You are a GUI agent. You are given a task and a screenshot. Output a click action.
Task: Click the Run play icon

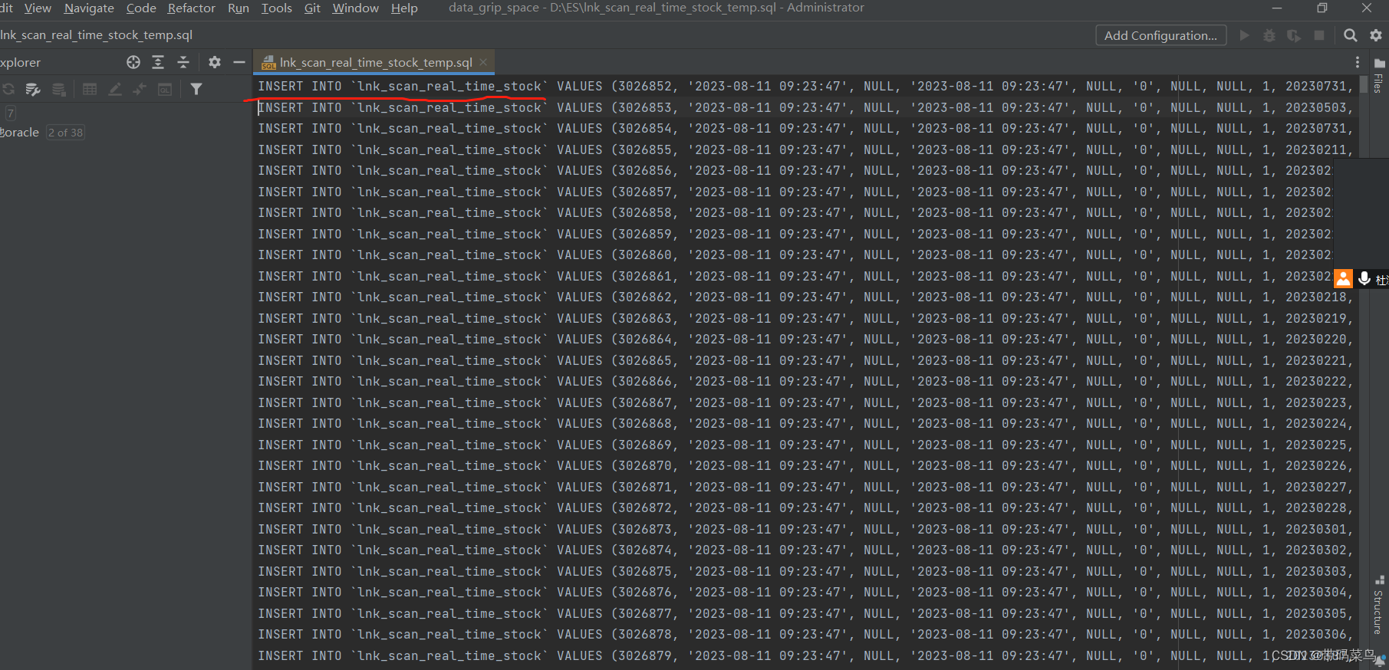coord(1245,35)
